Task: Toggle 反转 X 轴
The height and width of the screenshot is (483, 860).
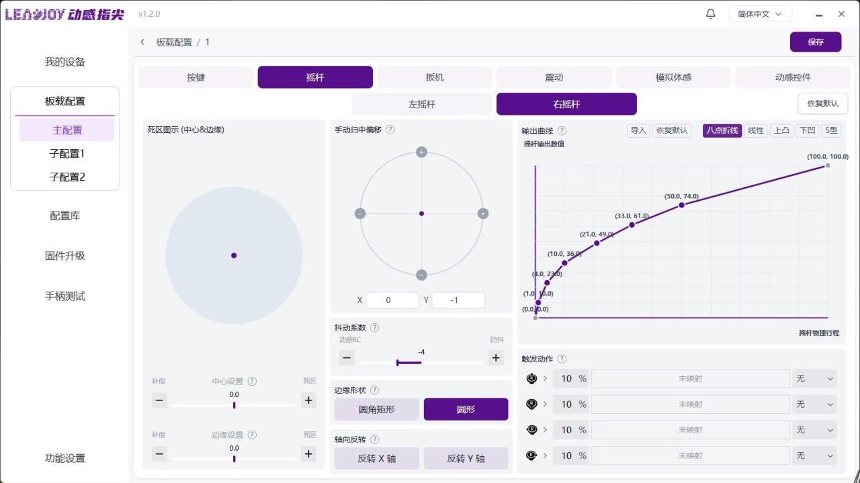Action: tap(377, 459)
